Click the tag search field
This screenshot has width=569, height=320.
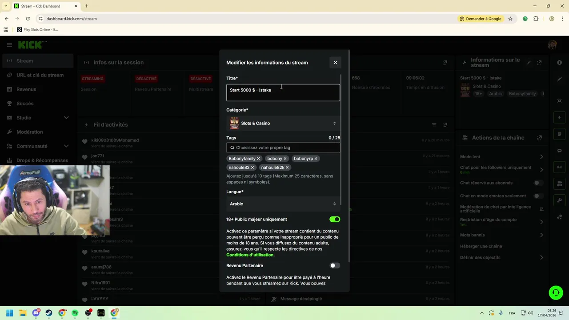(283, 148)
